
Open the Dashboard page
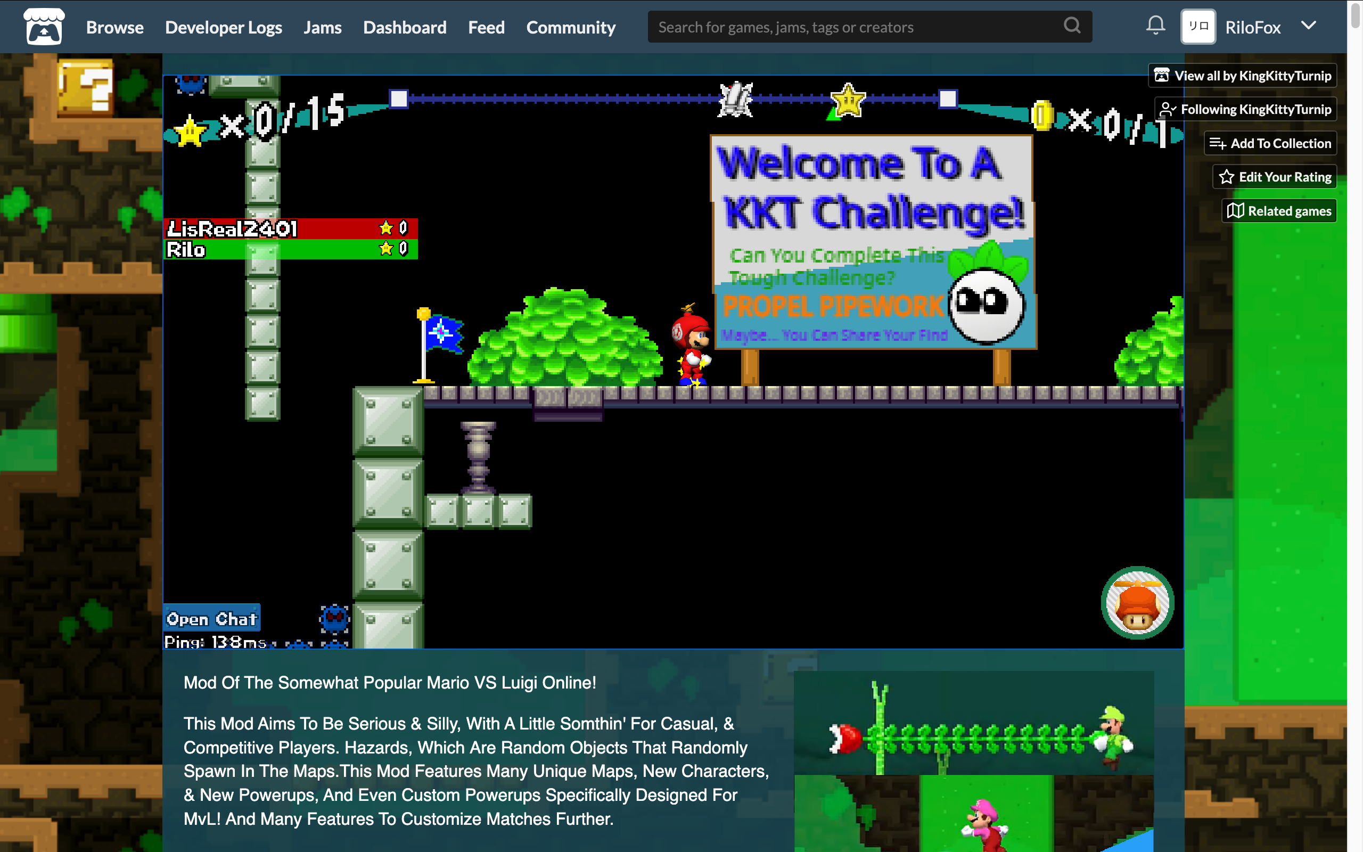click(x=405, y=27)
